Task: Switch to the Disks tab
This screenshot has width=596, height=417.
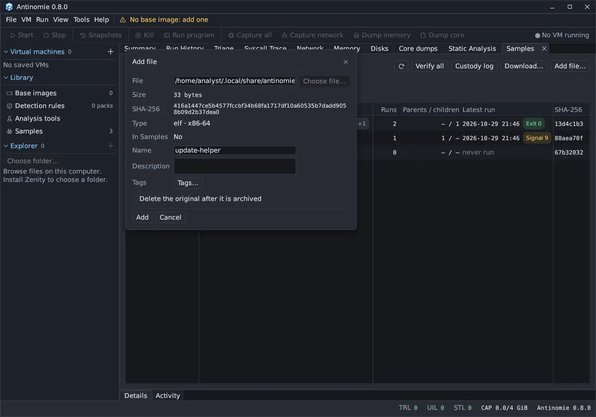Action: 379,48
